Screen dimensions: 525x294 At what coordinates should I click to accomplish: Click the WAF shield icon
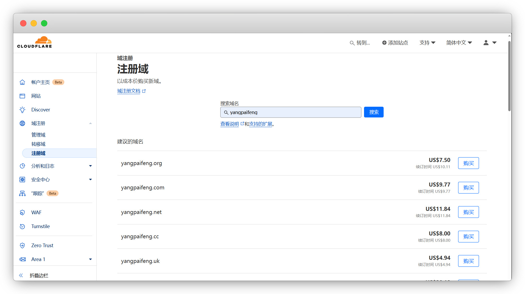(22, 213)
